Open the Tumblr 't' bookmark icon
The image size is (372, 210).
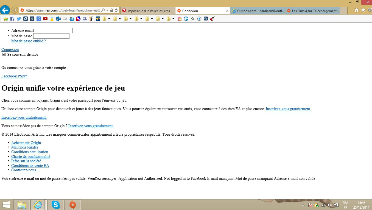coord(32,19)
